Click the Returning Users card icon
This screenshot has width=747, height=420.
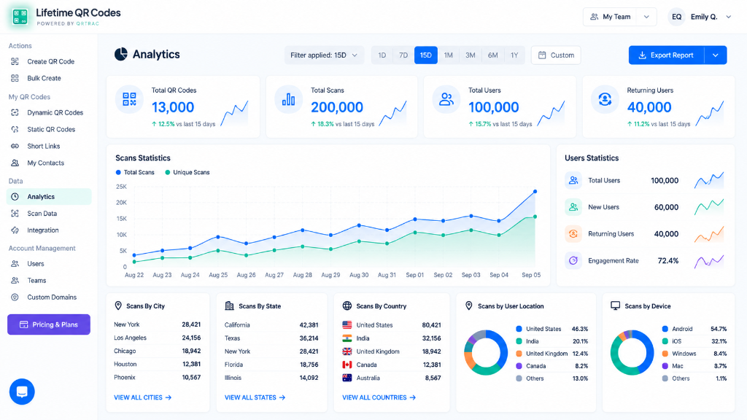click(605, 99)
